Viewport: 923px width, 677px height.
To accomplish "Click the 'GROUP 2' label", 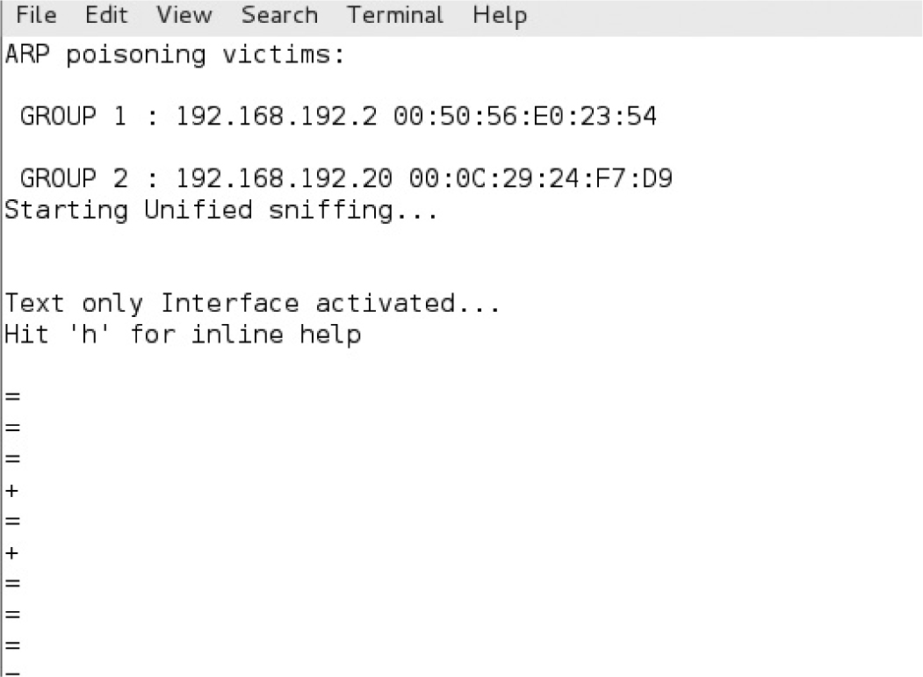I will pos(72,180).
